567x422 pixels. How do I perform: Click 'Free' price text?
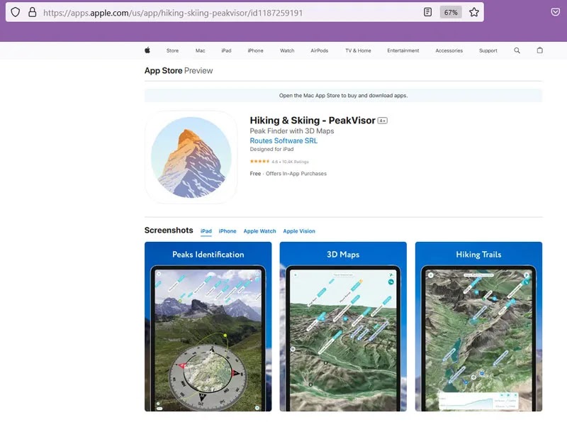[x=255, y=174]
